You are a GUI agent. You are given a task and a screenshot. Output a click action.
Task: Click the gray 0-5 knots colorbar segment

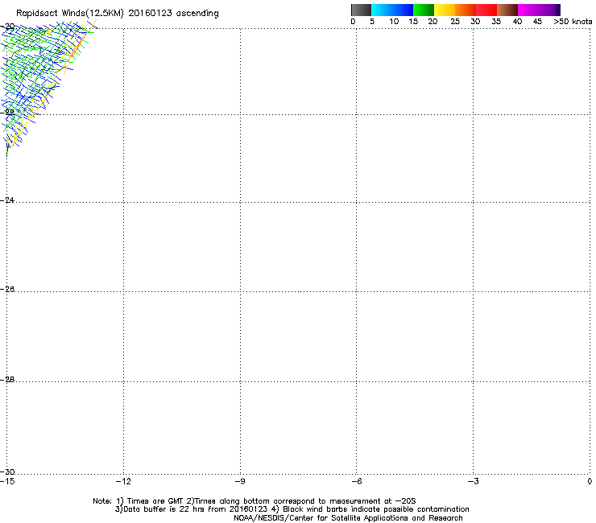(x=361, y=10)
